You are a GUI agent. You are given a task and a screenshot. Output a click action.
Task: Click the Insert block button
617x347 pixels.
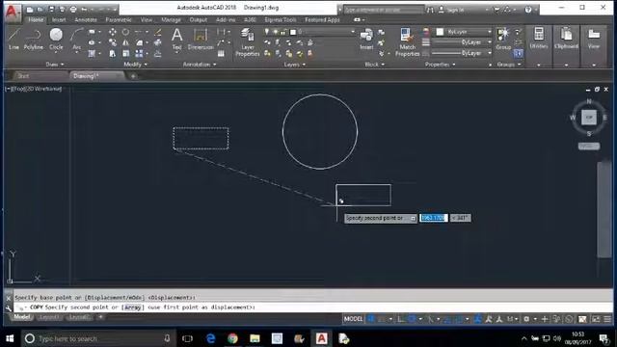pos(366,40)
